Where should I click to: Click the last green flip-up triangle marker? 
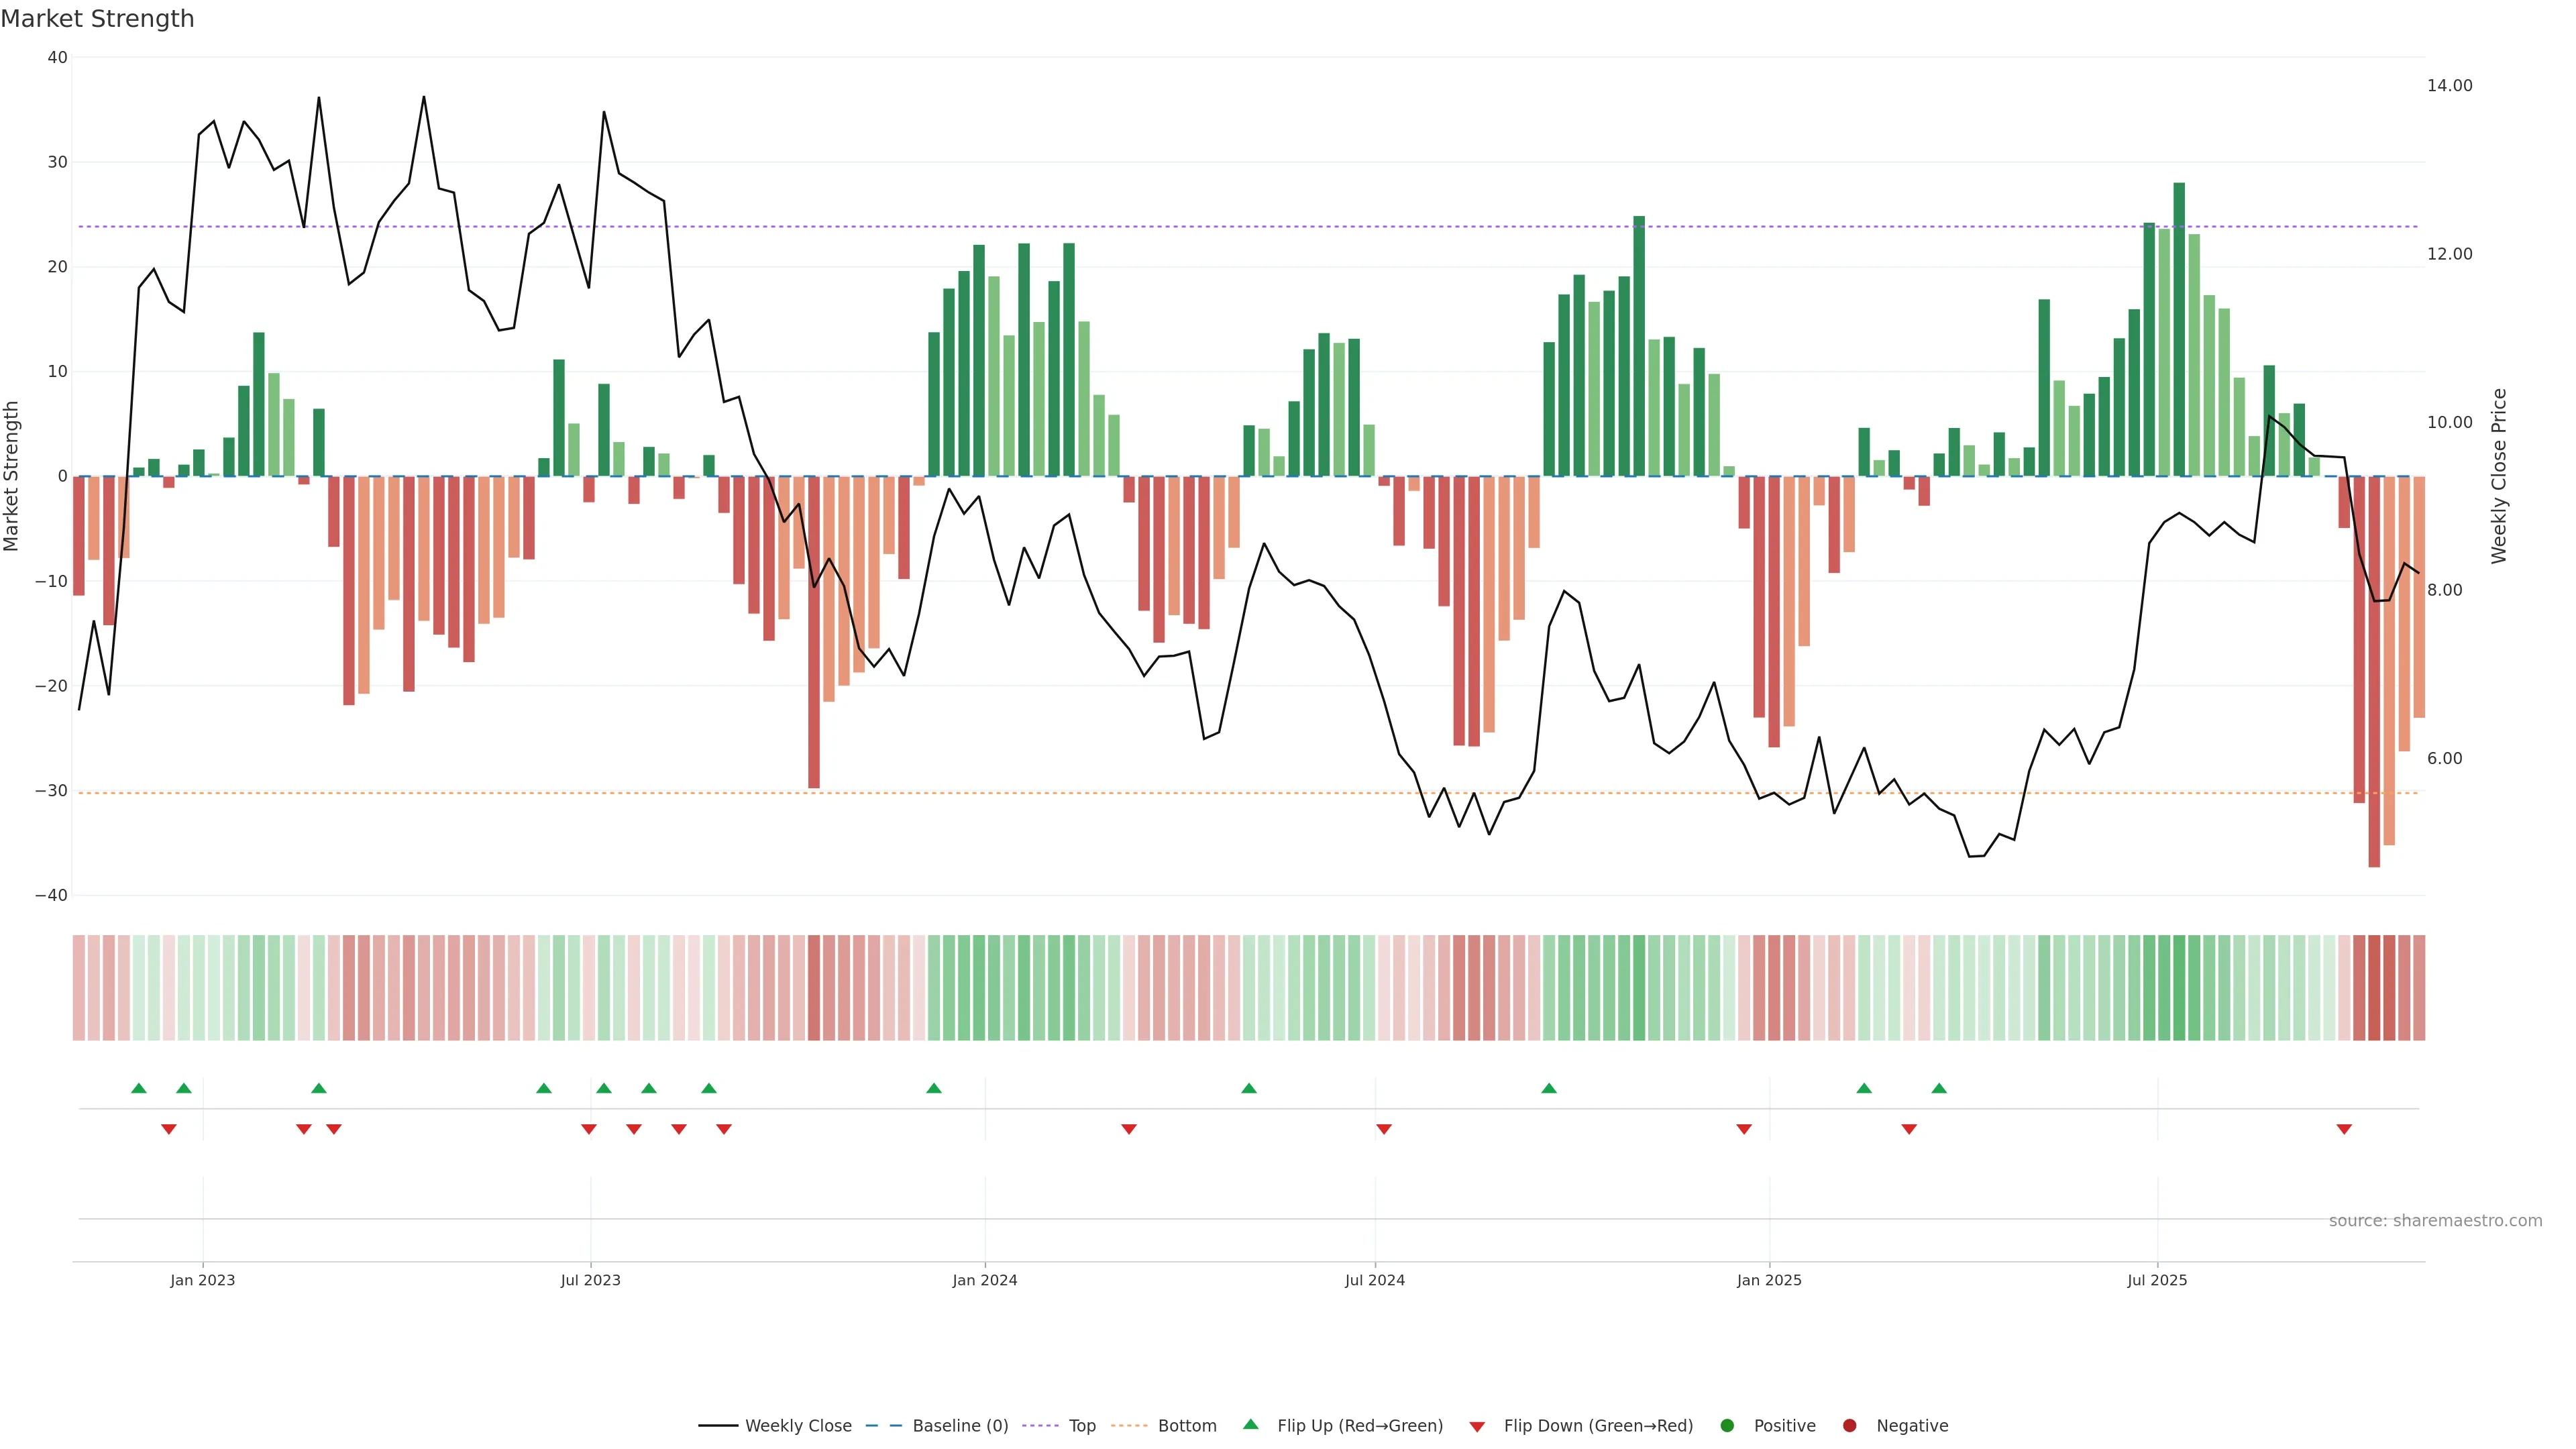coord(1939,1088)
